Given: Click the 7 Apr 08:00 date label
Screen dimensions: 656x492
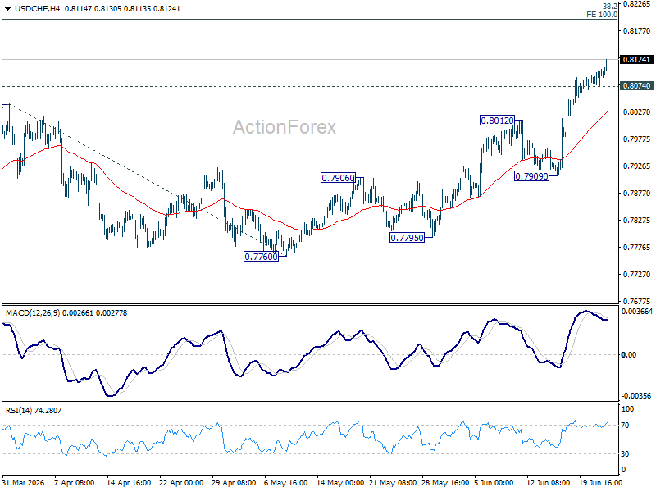Looking at the screenshot, I should pos(75,483).
